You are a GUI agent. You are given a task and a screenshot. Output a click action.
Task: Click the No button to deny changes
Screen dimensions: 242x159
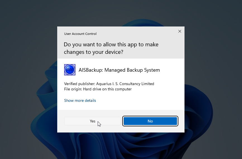[150, 121]
